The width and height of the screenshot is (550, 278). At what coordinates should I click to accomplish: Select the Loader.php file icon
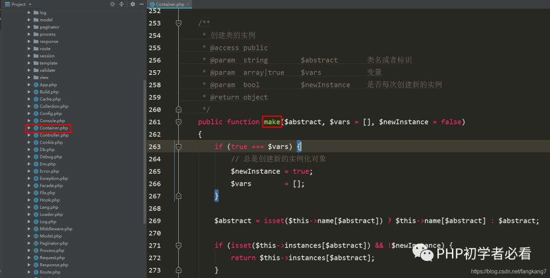[x=36, y=214]
